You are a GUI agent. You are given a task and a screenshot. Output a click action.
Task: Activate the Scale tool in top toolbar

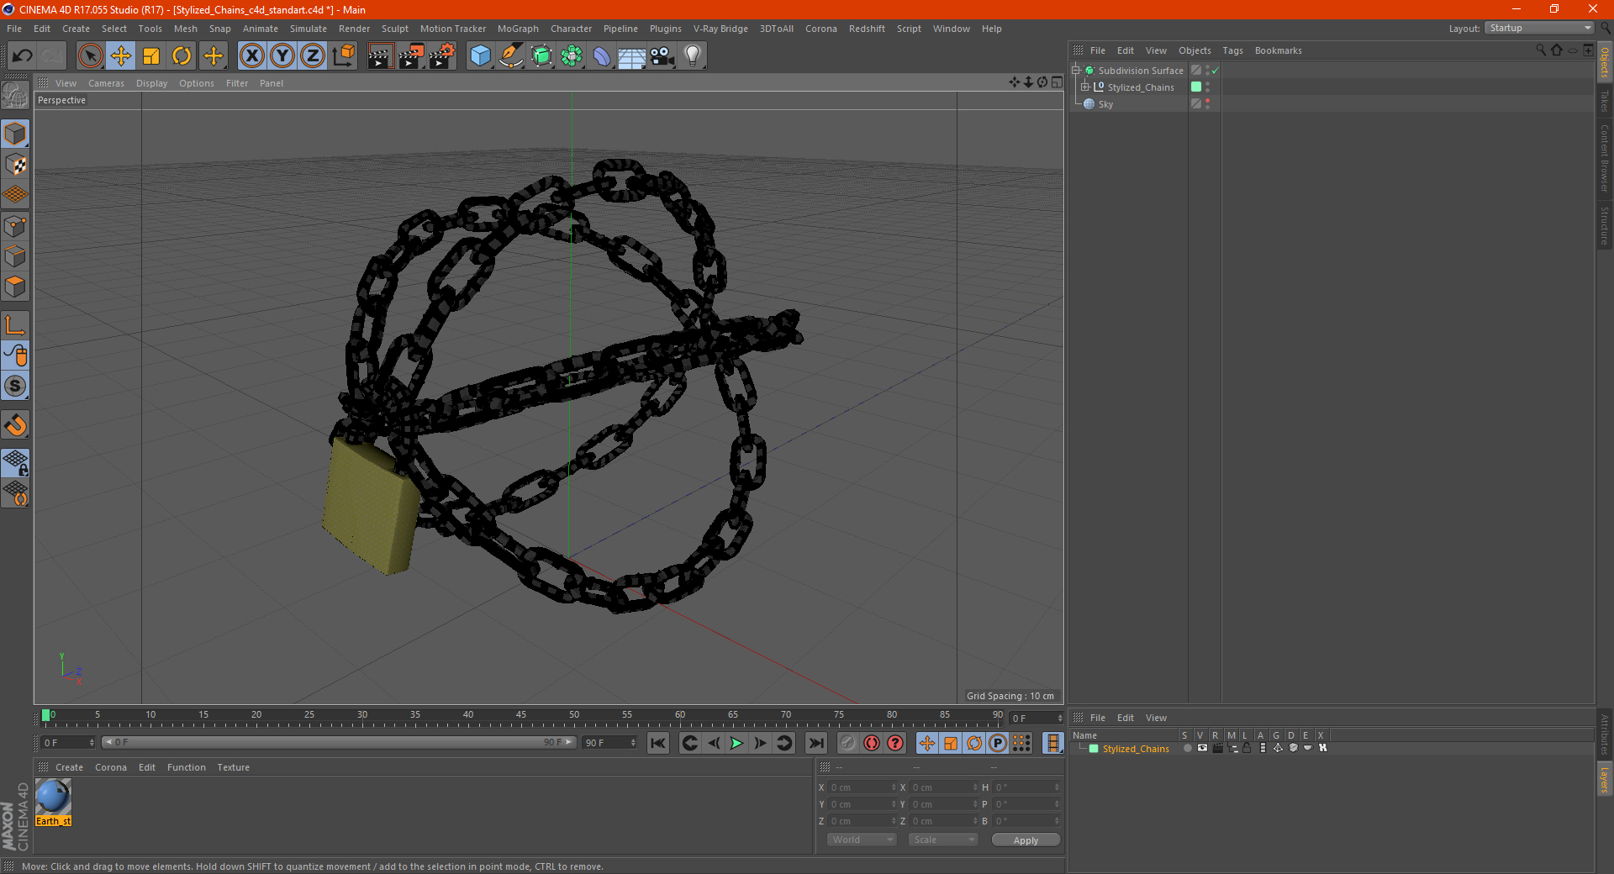(151, 56)
